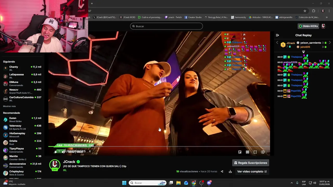Open video playback settings icon
Image resolution: width=333 pixels, height=187 pixels.
[263, 152]
